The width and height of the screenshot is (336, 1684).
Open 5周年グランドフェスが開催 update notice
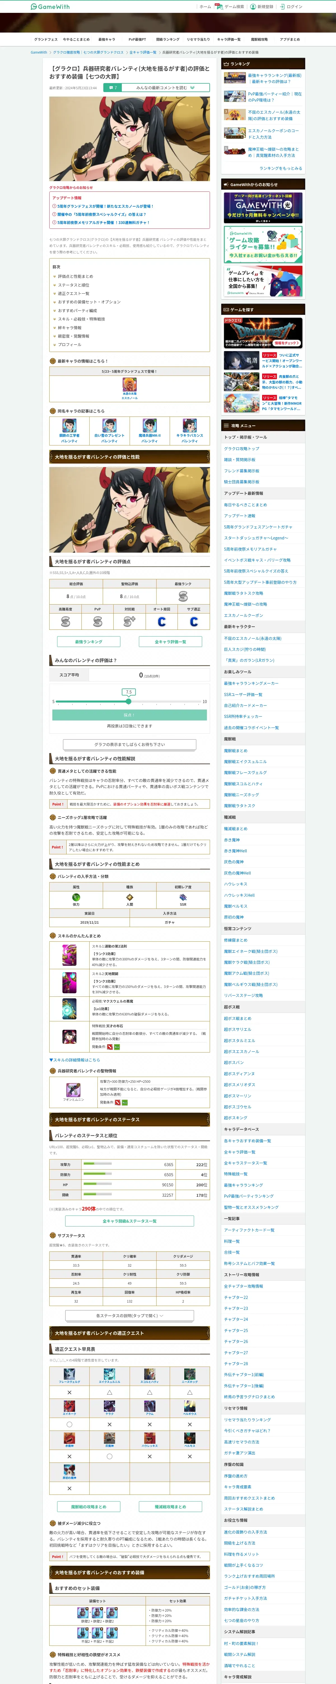[104, 206]
